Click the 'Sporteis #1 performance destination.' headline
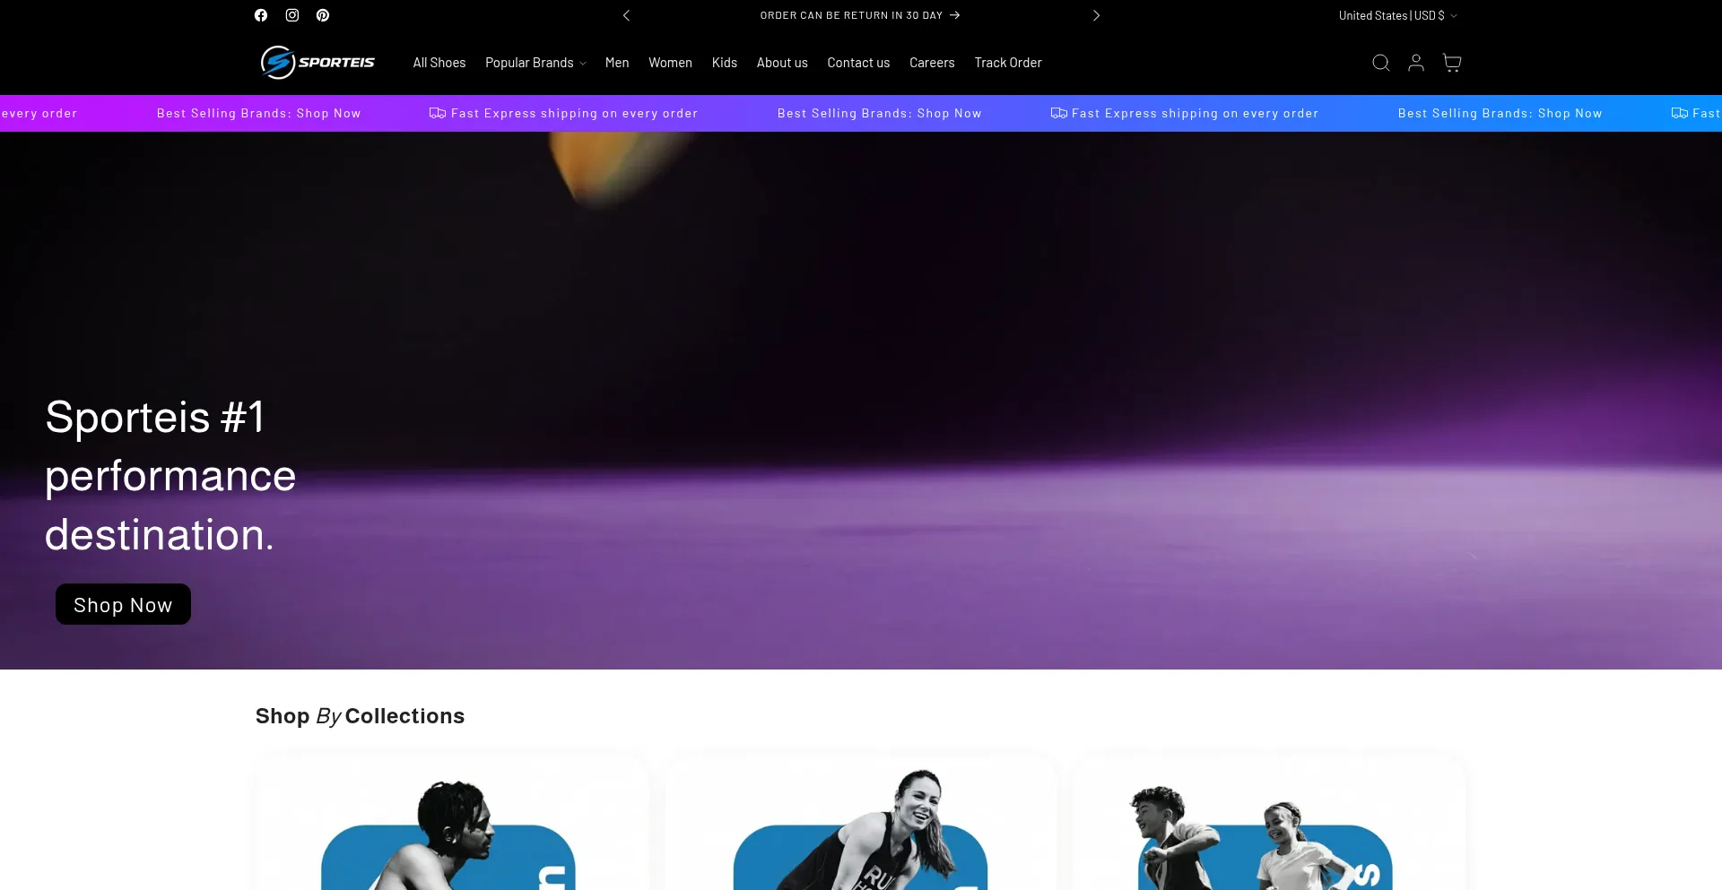The image size is (1722, 890). [x=170, y=476]
